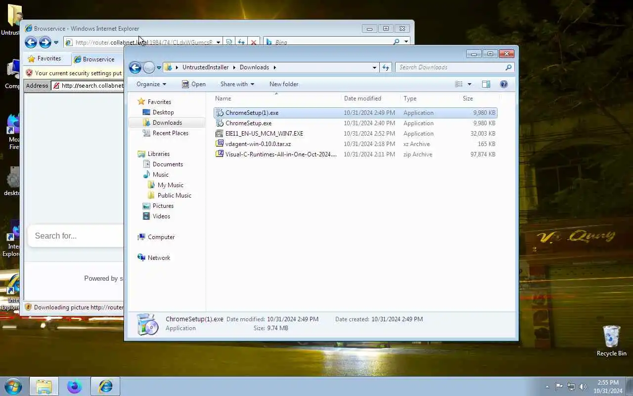Select vdagent-win-0.10.0.tar.xz archive
This screenshot has width=633, height=396.
tap(355, 144)
